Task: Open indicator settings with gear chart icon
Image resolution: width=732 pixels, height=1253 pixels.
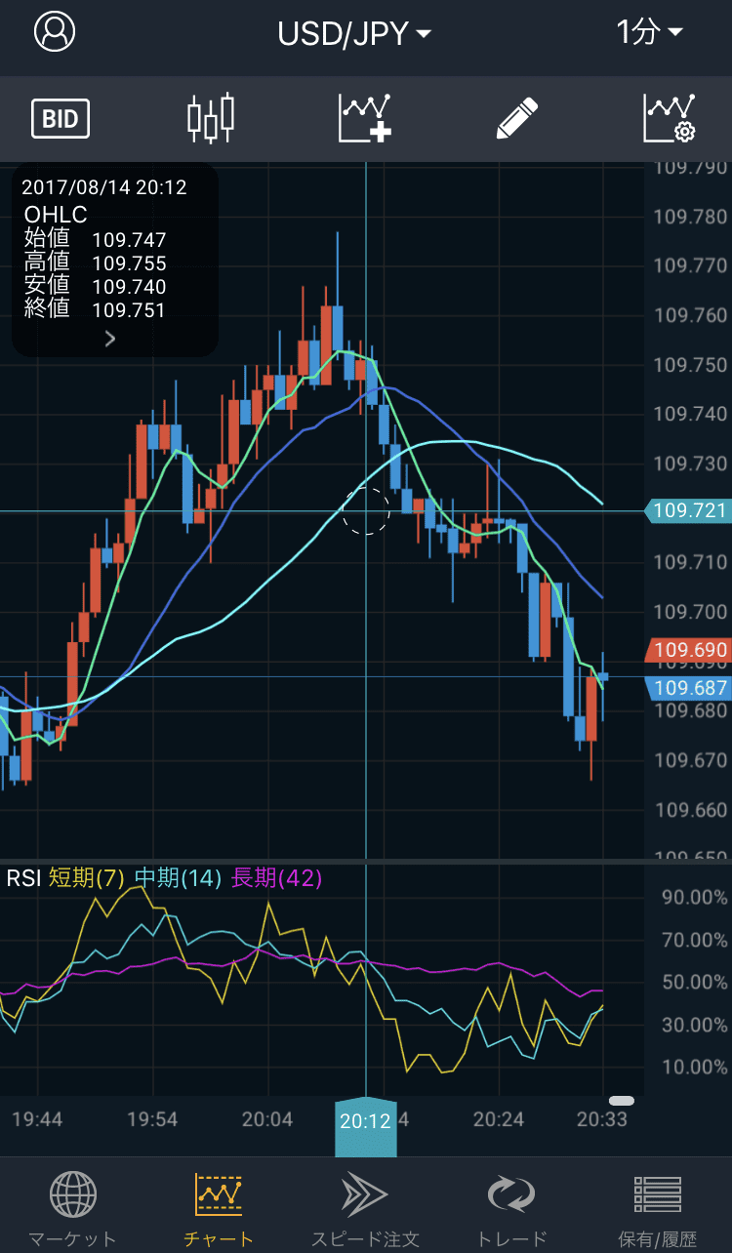Action: coord(670,119)
